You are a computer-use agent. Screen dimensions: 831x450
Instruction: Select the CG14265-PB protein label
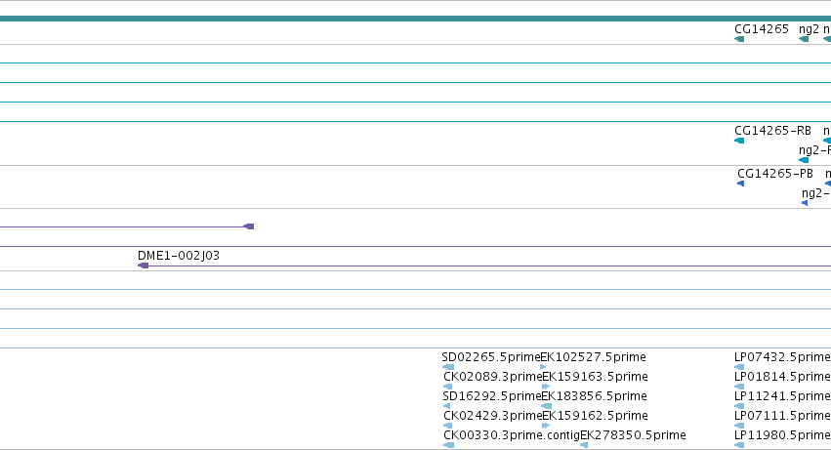tap(774, 174)
